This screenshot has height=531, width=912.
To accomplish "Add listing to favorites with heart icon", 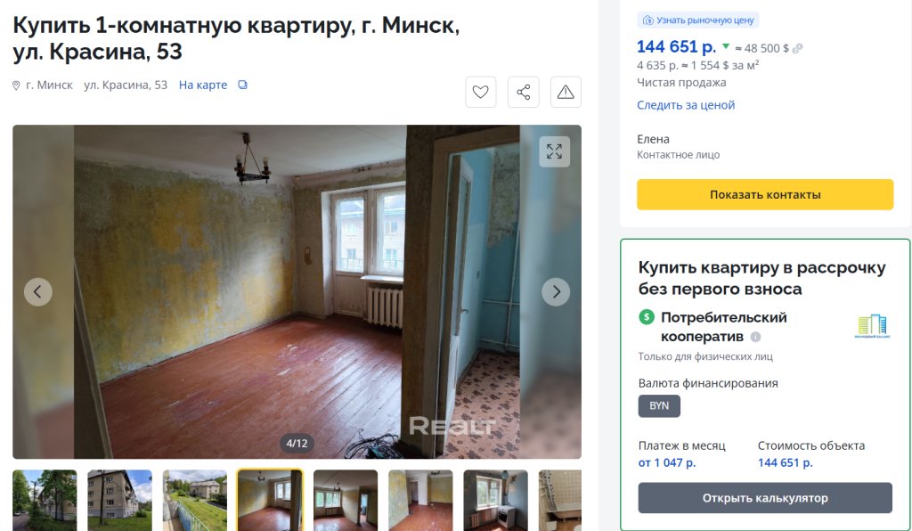I will click(480, 92).
